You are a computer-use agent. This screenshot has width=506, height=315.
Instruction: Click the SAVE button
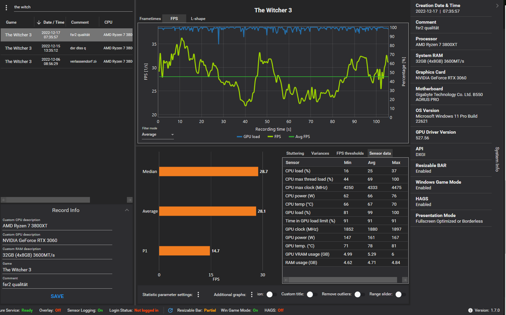(x=57, y=296)
